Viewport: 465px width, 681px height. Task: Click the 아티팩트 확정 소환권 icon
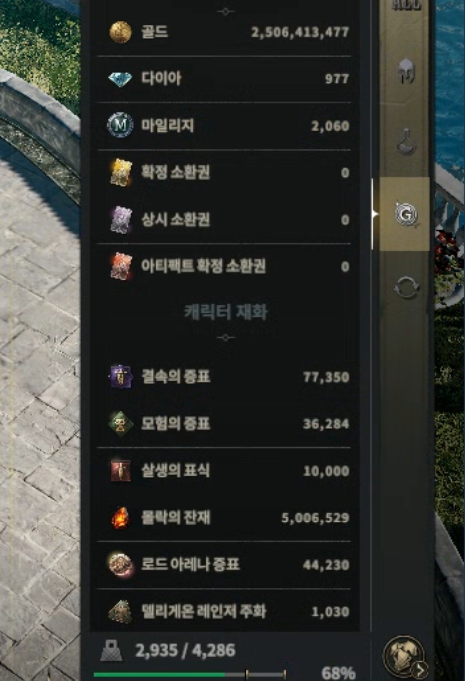[121, 266]
